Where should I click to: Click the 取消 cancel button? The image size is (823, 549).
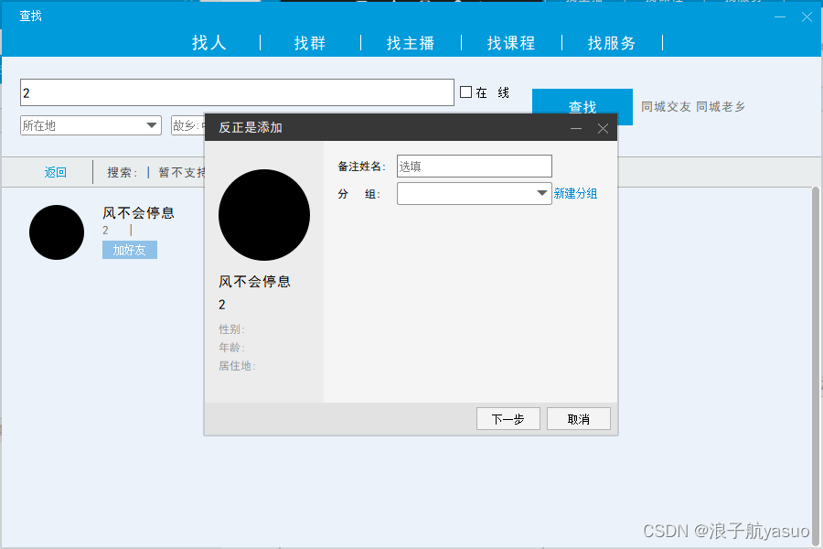(x=578, y=418)
